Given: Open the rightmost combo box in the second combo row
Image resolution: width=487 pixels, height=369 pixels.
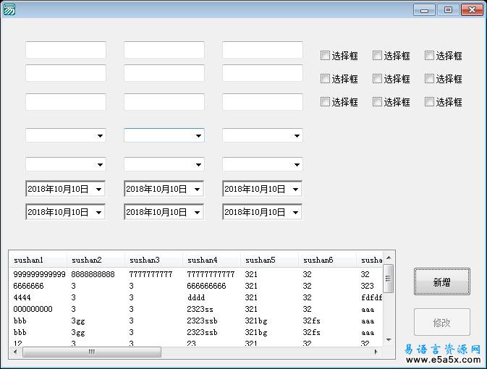Looking at the screenshot, I should coord(296,164).
